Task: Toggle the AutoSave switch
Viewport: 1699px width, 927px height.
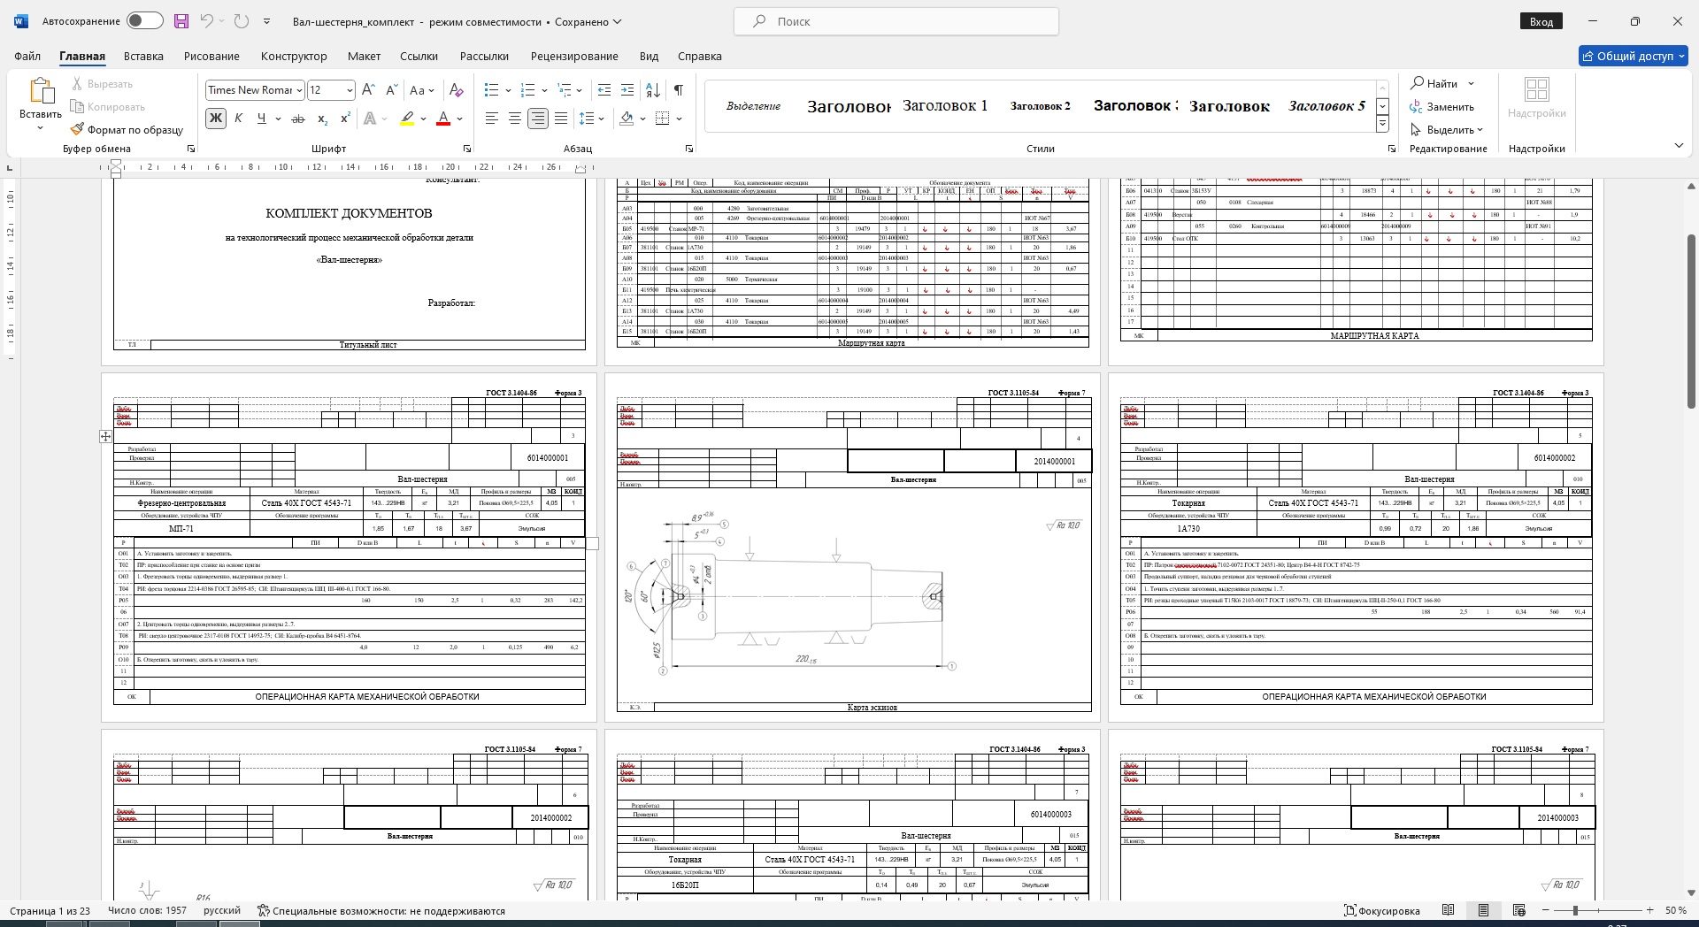Action: pyautogui.click(x=144, y=21)
